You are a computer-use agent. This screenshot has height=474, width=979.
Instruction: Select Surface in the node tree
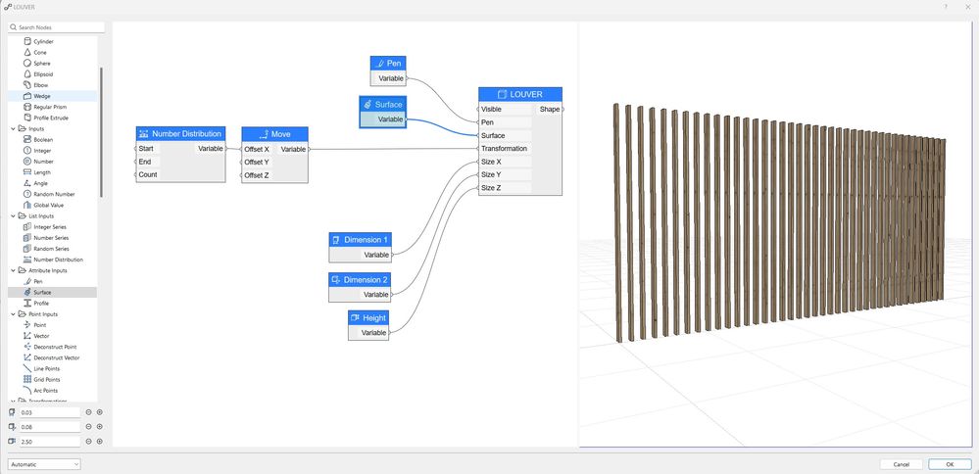[x=41, y=292]
